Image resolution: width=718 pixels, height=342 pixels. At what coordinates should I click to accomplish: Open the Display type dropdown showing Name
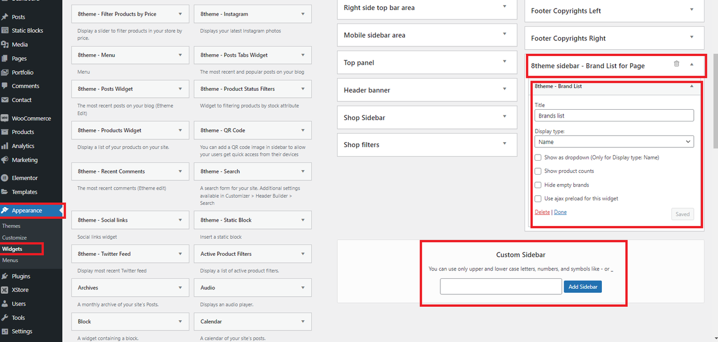[614, 142]
